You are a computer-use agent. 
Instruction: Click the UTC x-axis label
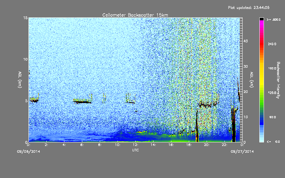pos(135,150)
